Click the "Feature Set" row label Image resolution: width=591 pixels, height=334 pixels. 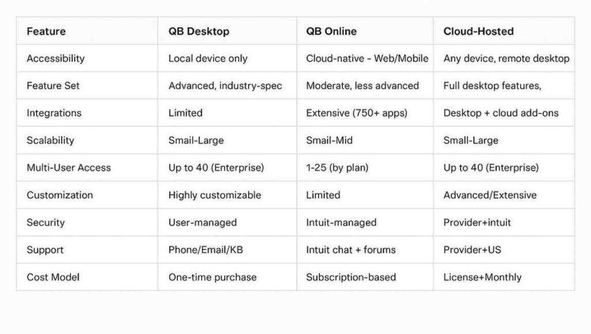pos(53,86)
